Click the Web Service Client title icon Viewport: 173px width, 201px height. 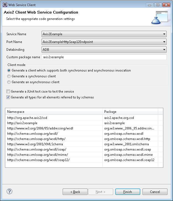coord(5,5)
